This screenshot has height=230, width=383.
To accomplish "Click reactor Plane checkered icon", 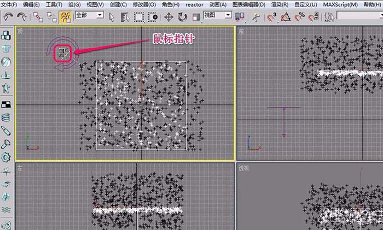I will [6, 104].
